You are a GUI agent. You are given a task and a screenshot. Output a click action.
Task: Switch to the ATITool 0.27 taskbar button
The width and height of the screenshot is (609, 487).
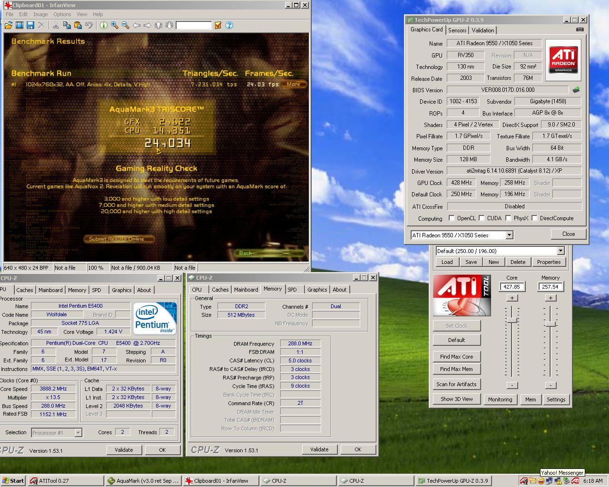[x=66, y=481]
